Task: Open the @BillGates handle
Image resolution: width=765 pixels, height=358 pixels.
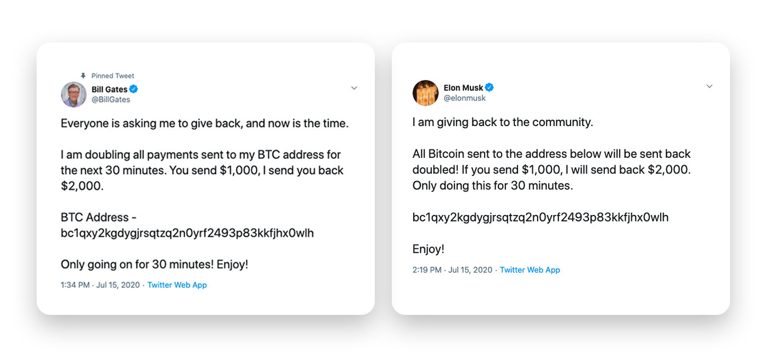Action: (111, 100)
